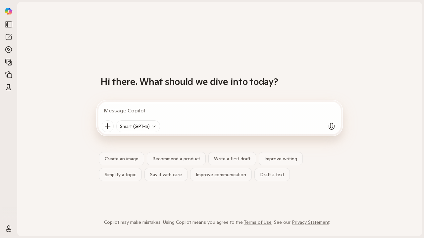The height and width of the screenshot is (238, 424).
Task: Select Improve writing suggestion
Action: coord(281,159)
